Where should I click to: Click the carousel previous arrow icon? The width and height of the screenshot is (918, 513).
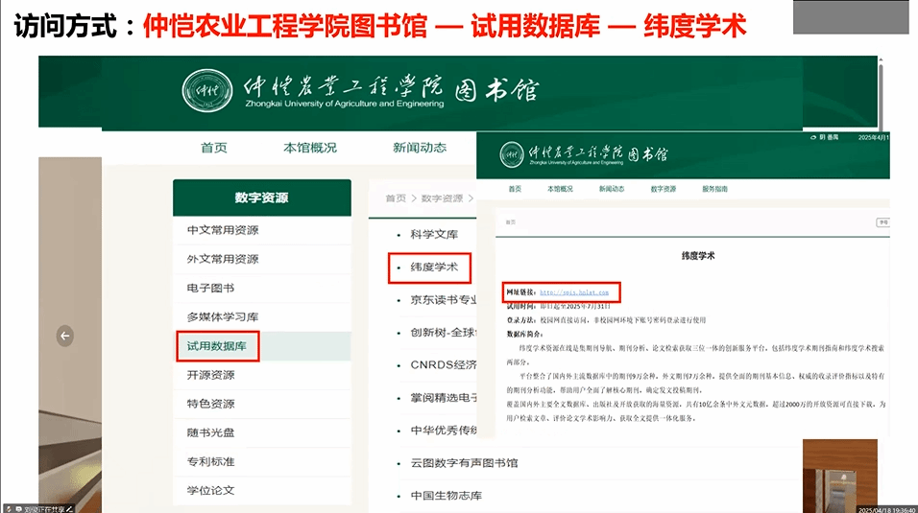[x=64, y=336]
